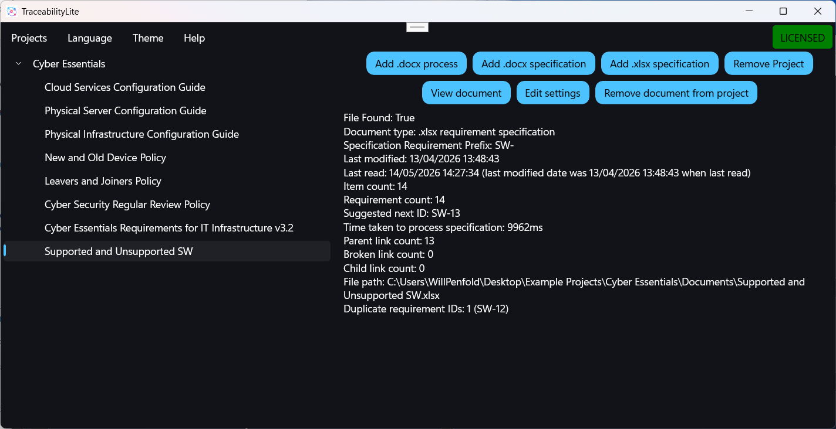This screenshot has height=429, width=836.
Task: Close the TraceabilityLite window
Action: 818,11
